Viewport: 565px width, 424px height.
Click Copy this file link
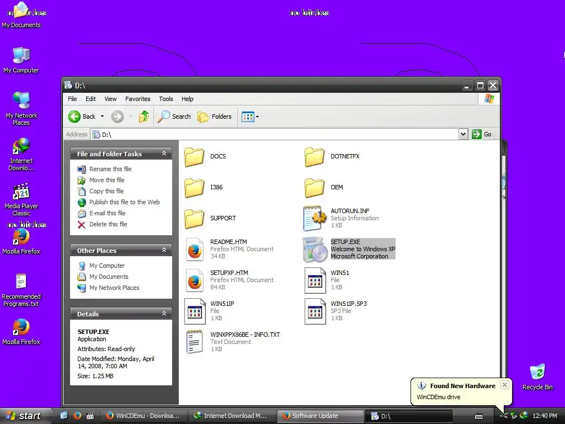pos(106,191)
